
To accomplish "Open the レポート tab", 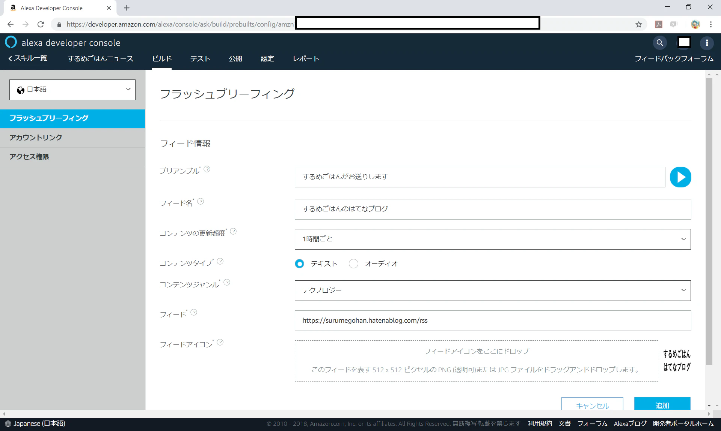I will [306, 59].
